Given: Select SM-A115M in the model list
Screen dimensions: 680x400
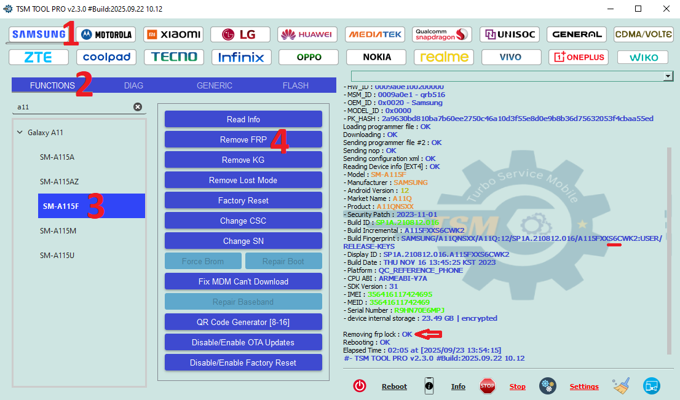Looking at the screenshot, I should (x=57, y=230).
